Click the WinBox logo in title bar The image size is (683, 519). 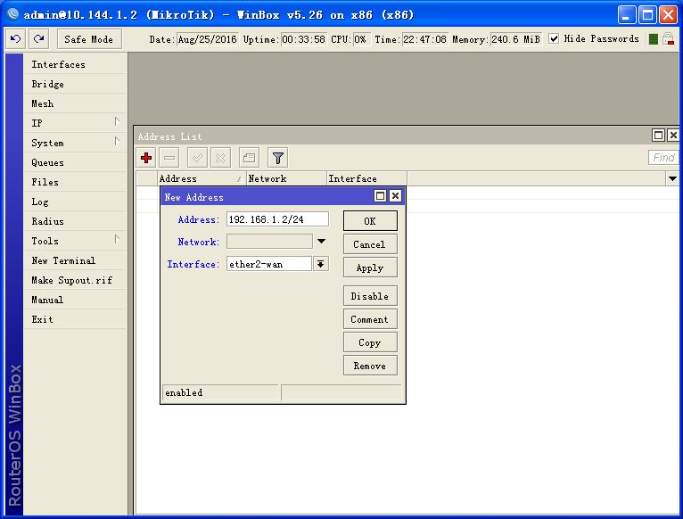(12, 14)
